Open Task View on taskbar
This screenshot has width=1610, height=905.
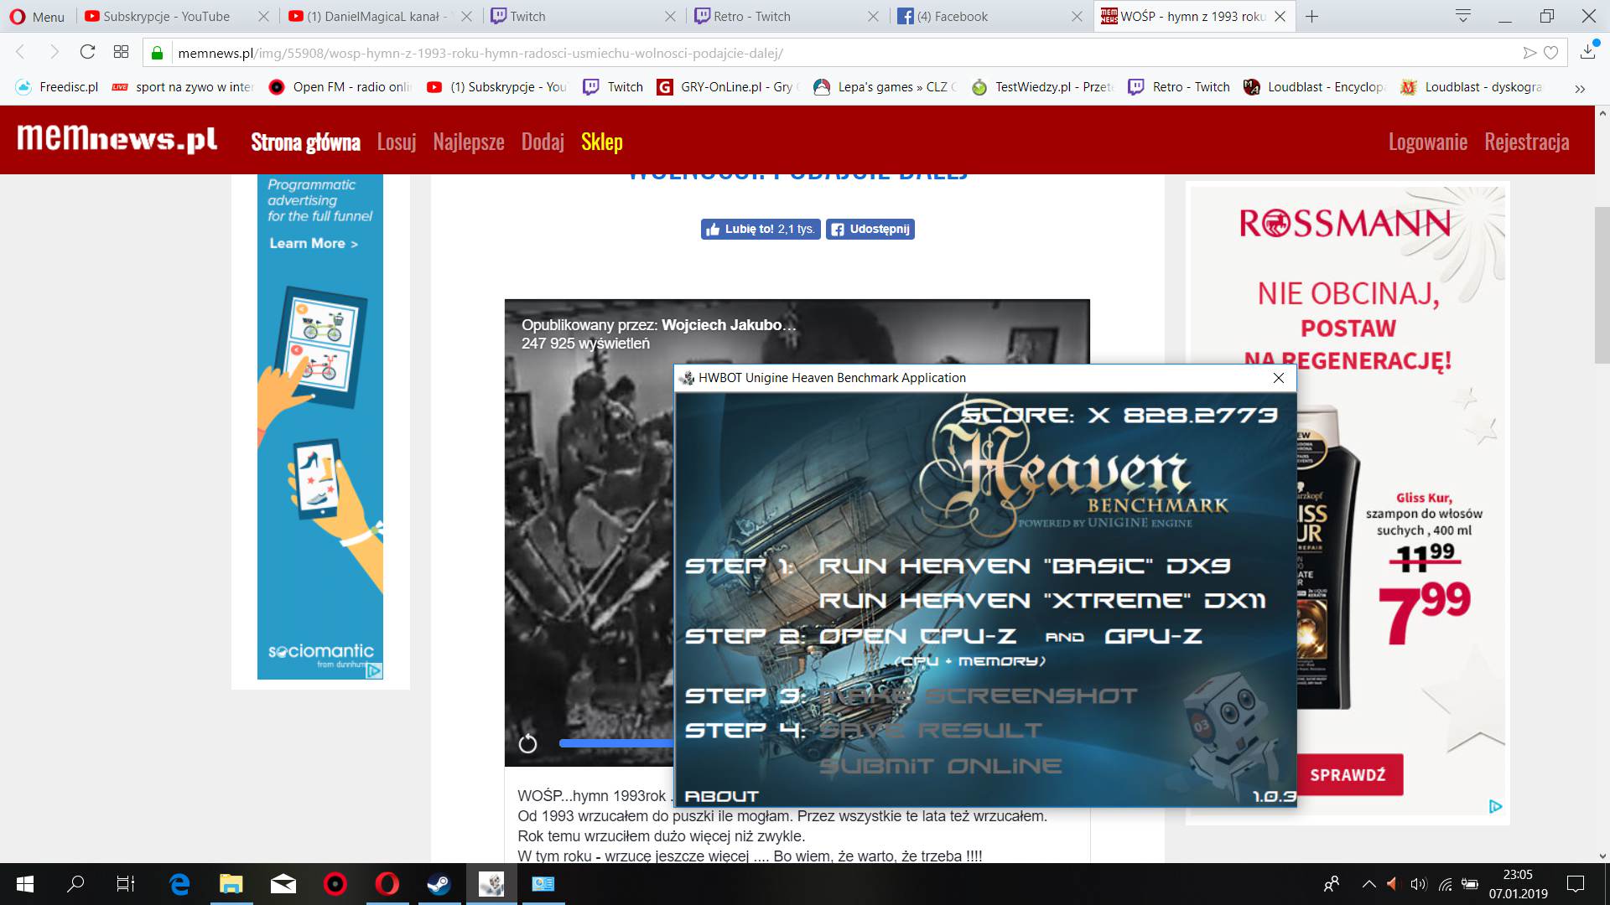pos(125,884)
